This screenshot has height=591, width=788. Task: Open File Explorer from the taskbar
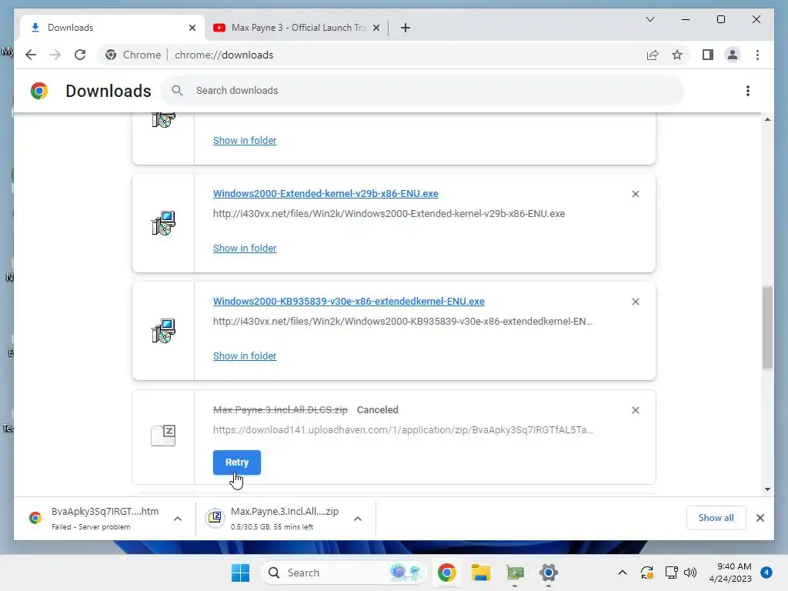tap(480, 573)
